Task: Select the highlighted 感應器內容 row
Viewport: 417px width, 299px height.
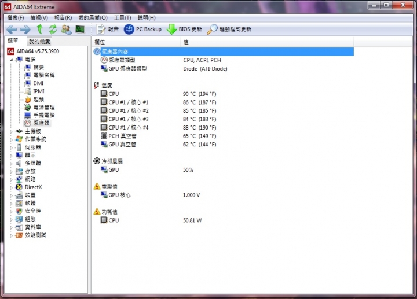Action: [x=223, y=51]
